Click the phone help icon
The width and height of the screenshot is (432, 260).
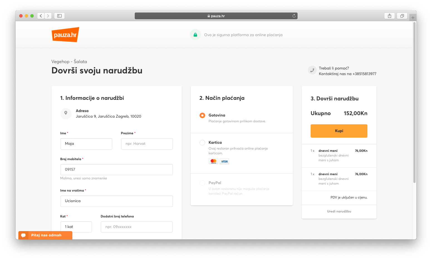(x=312, y=70)
